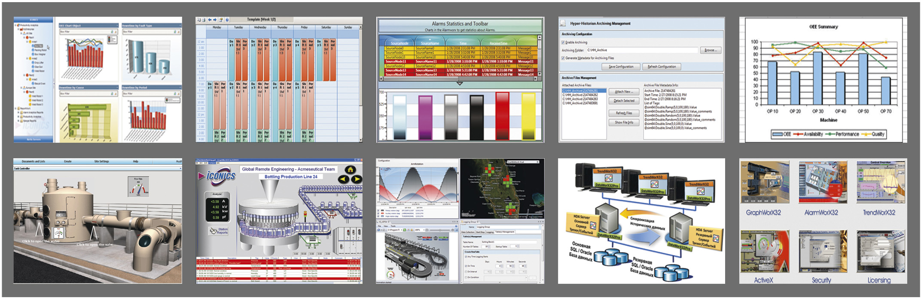Click the Hyper-Historian Archiving Management title icon
Screen dimensions: 921x298
pos(564,24)
